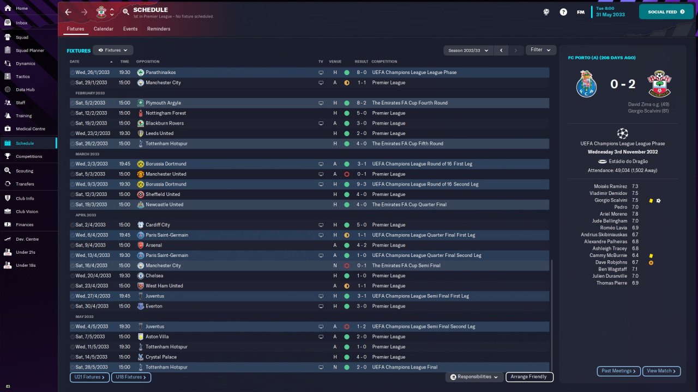Sort by the Opposition column header

click(147, 62)
